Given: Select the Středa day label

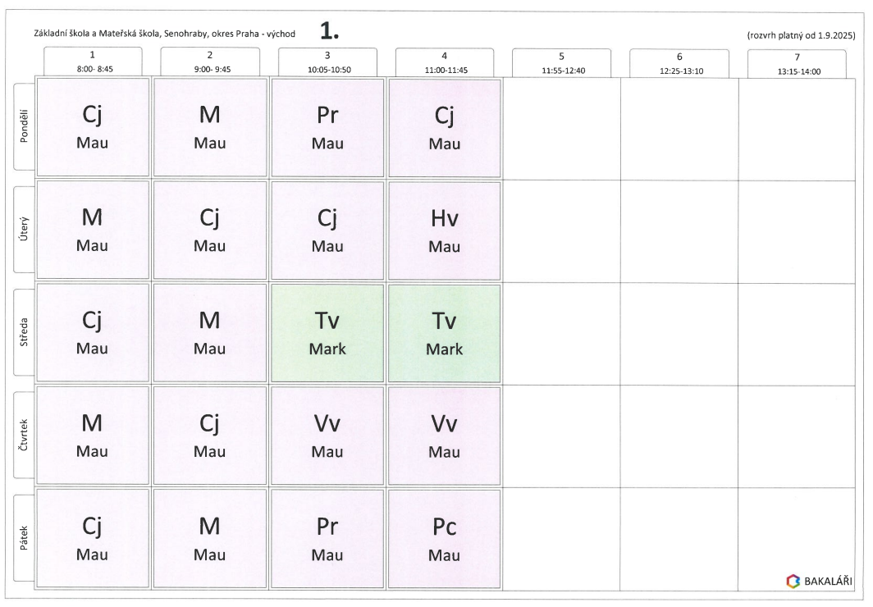Looking at the screenshot, I should pyautogui.click(x=23, y=333).
